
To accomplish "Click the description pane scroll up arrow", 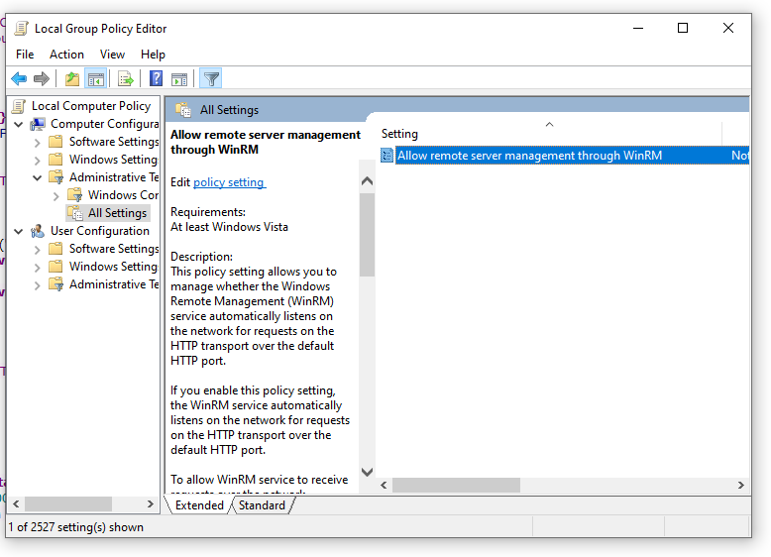I will tap(367, 181).
